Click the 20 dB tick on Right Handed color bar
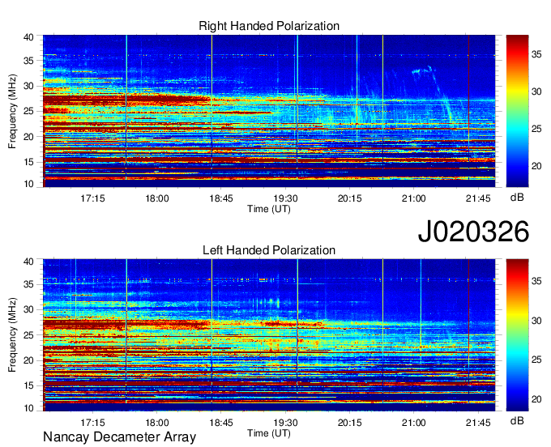 point(536,166)
